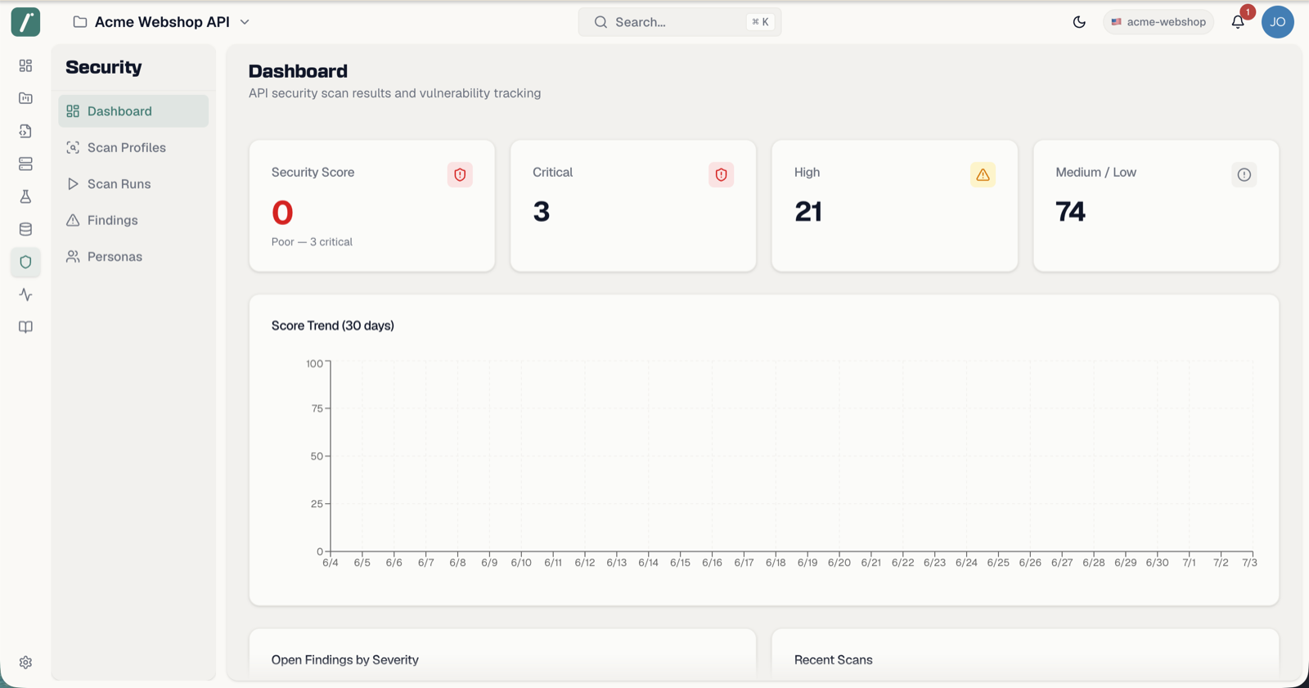
Task: Open the JO user avatar menu
Action: point(1278,22)
